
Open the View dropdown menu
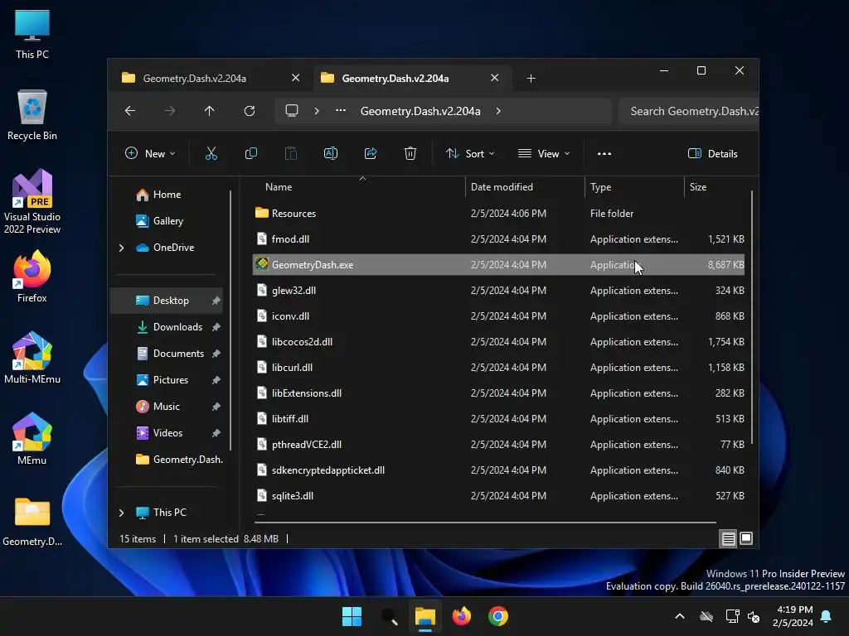pyautogui.click(x=544, y=153)
